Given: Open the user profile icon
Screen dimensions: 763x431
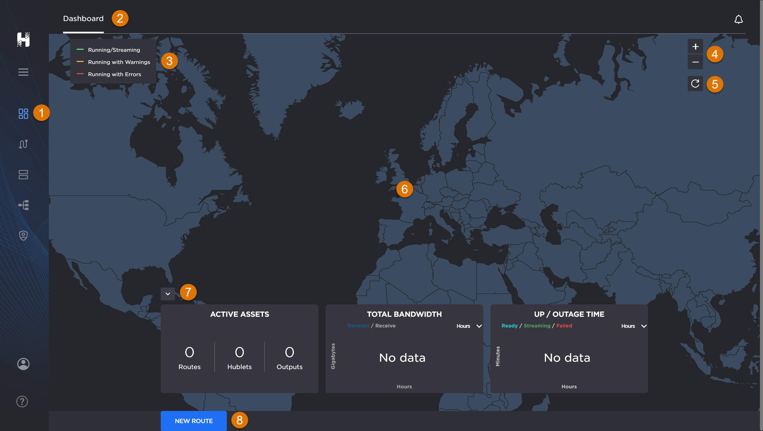Looking at the screenshot, I should coord(23,364).
